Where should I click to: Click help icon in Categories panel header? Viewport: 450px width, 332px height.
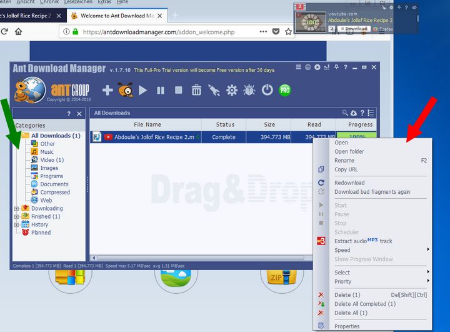pyautogui.click(x=69, y=114)
